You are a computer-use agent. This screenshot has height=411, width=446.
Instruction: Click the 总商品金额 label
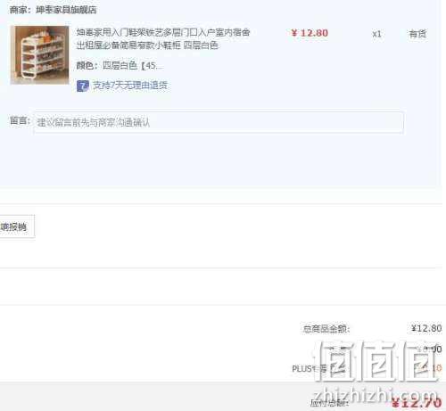pos(326,329)
